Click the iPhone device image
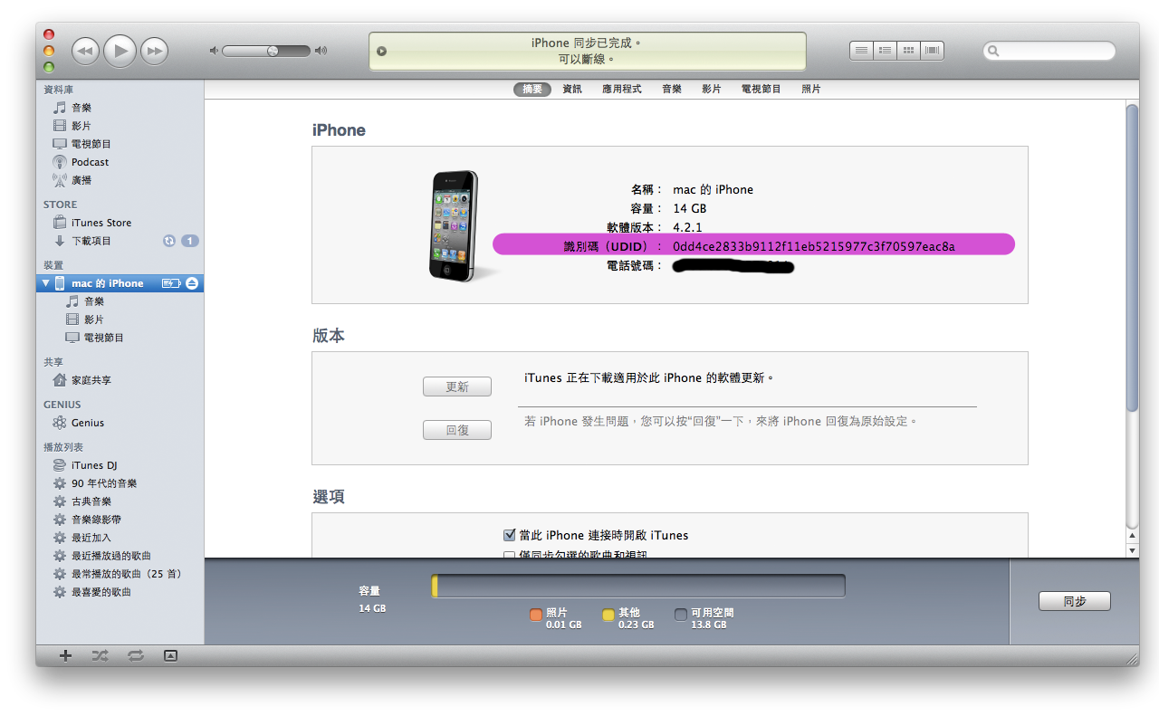The width and height of the screenshot is (1159, 716). coord(454,225)
